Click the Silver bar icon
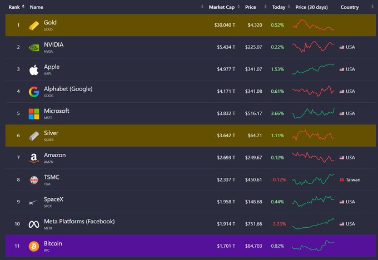Viewport: 378px width, 260px height. coord(34,136)
